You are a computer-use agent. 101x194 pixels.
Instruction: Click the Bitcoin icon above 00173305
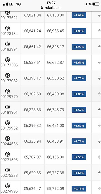tap(7, 60)
